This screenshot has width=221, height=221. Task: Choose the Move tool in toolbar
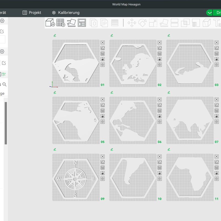point(132,23)
